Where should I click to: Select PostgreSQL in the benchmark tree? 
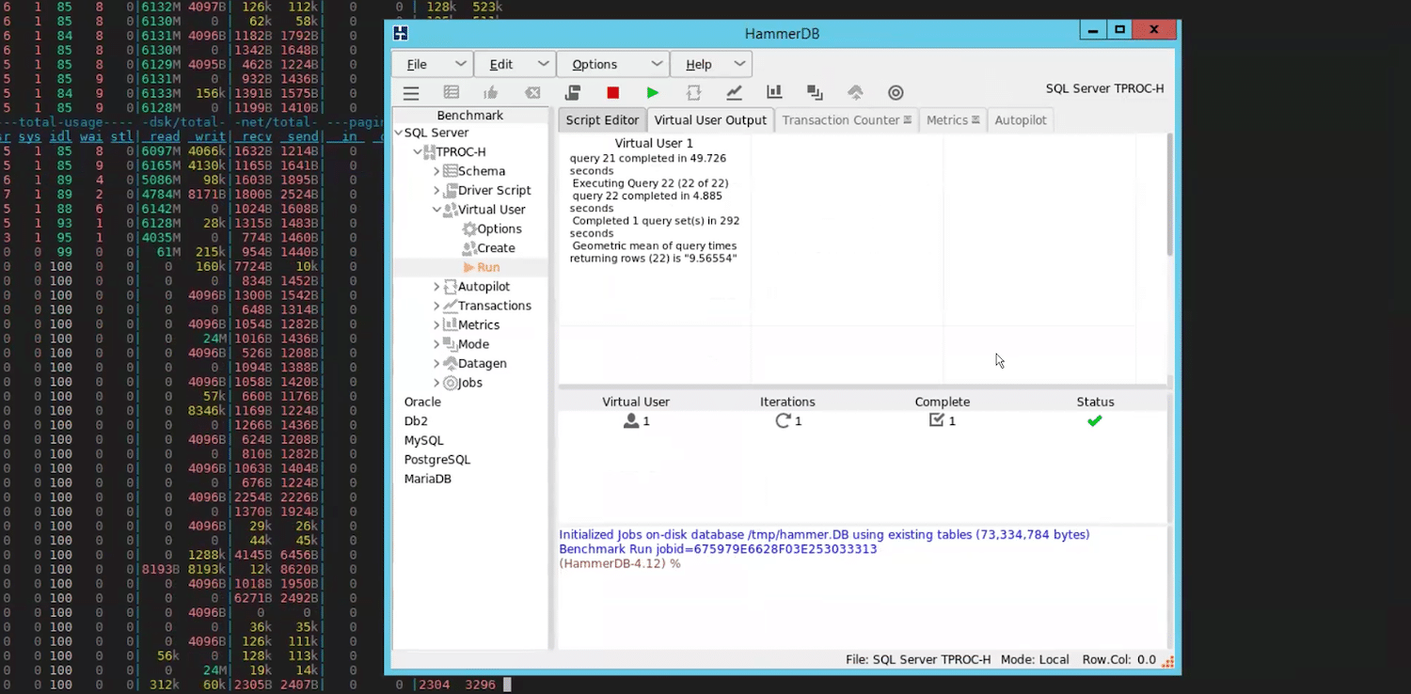coord(436,460)
